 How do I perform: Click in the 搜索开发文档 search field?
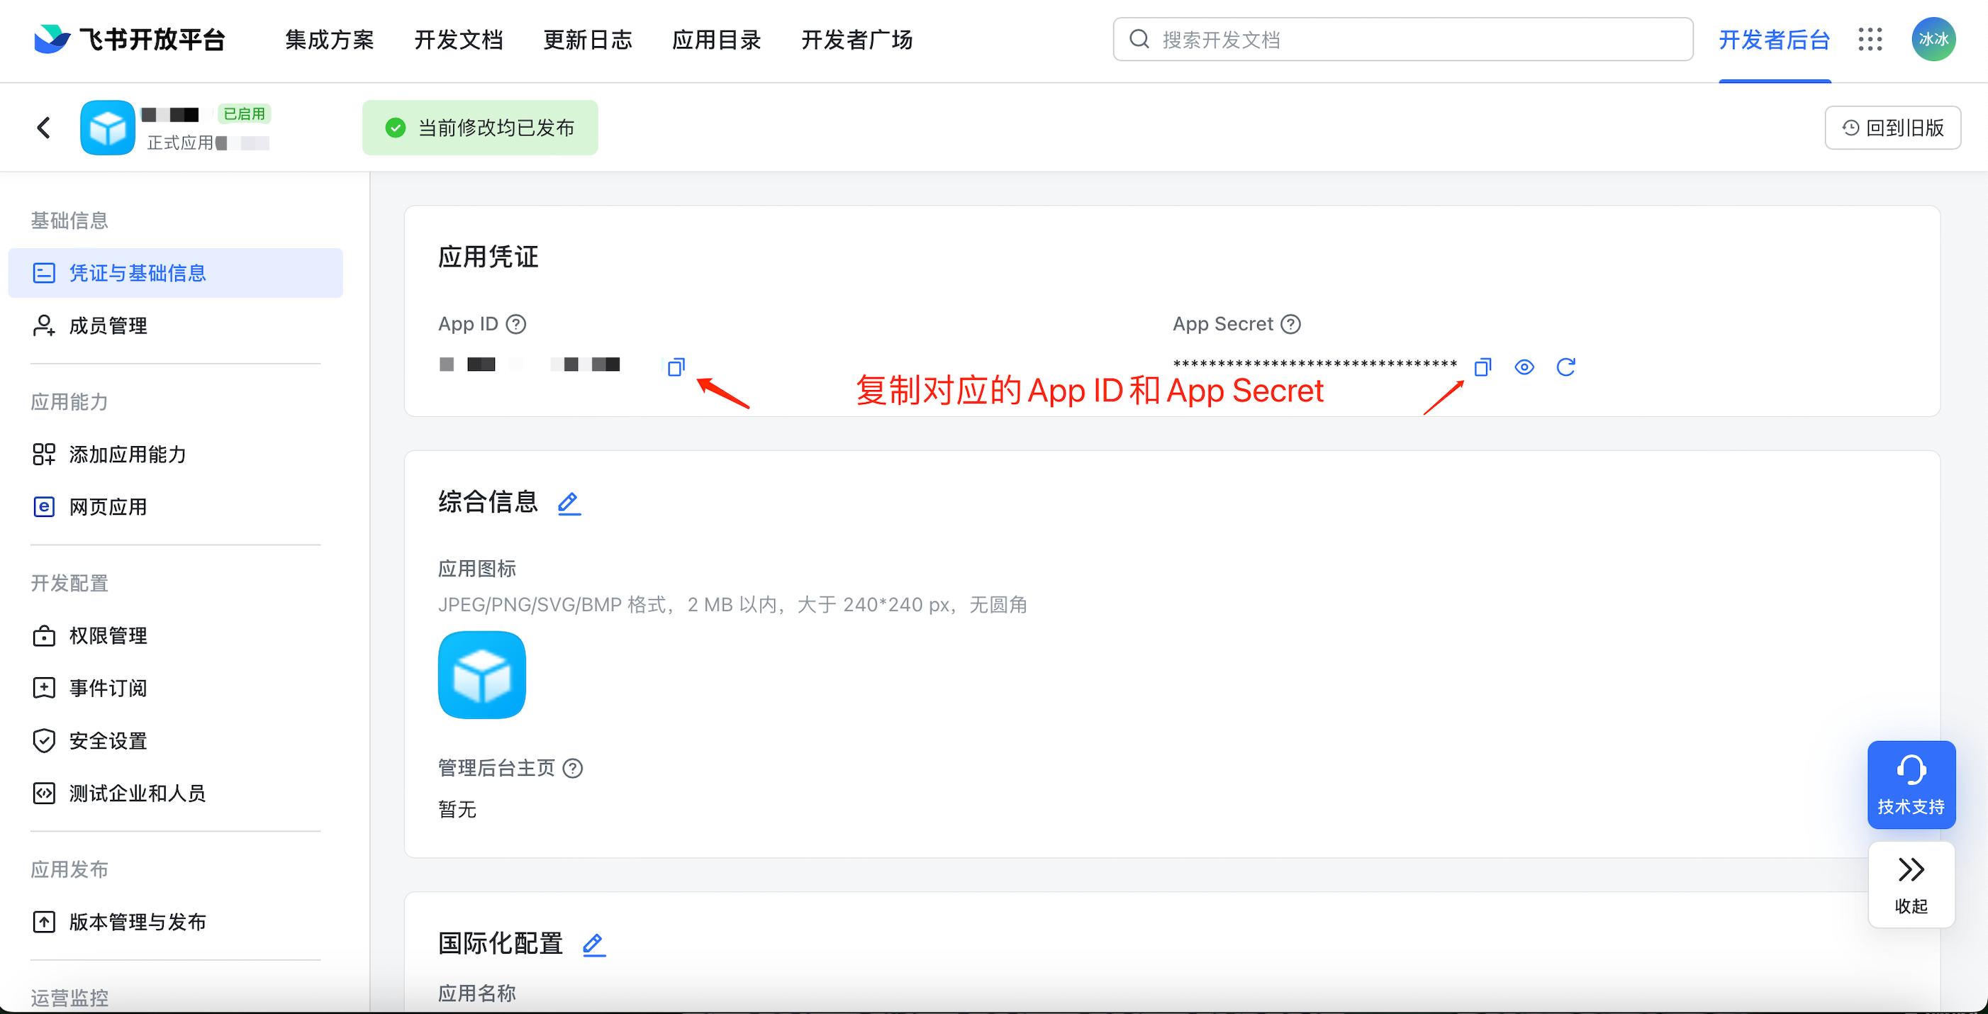pos(1402,40)
